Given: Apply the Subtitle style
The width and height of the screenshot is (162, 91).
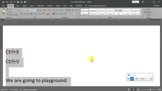Looking at the screenshot, I should click(x=127, y=12).
